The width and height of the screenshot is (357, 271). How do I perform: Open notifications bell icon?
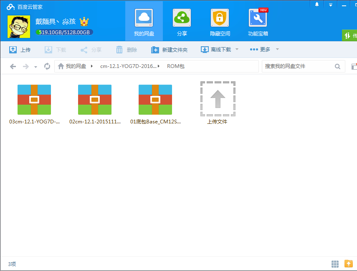click(316, 5)
